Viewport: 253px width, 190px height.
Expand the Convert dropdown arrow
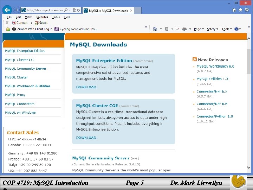tap(32, 23)
